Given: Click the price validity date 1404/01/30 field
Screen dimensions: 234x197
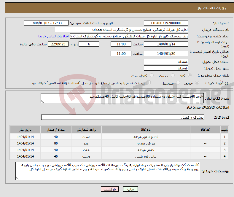Looking at the screenshot, I should tap(166, 53).
